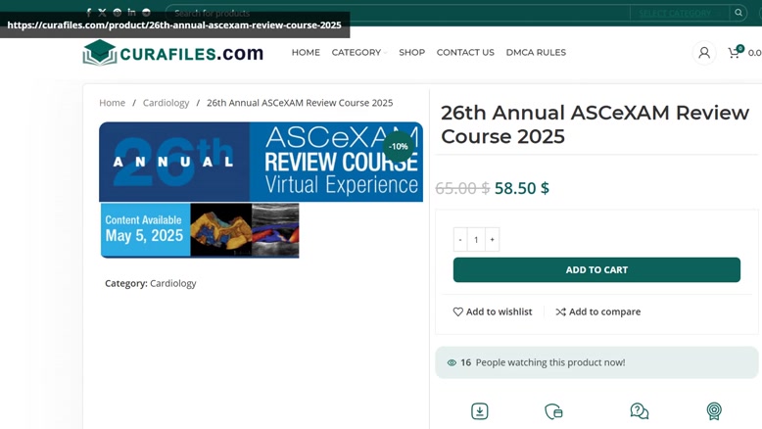
Task: Click the original price 65.00 $
Action: (462, 188)
